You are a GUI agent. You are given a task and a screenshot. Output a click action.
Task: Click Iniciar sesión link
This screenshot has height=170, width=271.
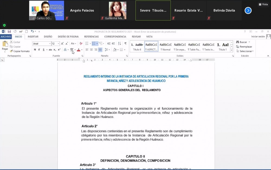(258, 37)
